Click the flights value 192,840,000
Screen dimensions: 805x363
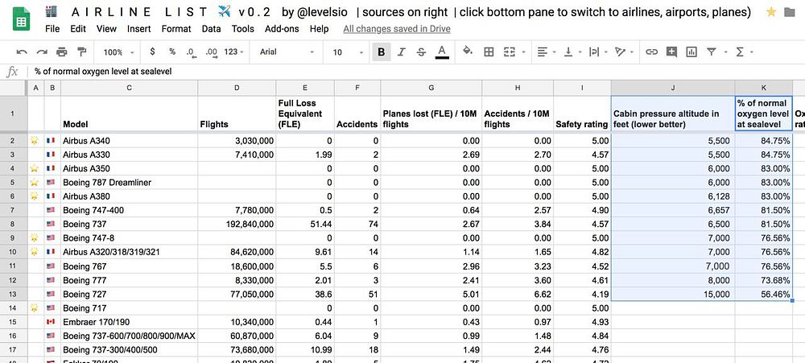(237, 224)
